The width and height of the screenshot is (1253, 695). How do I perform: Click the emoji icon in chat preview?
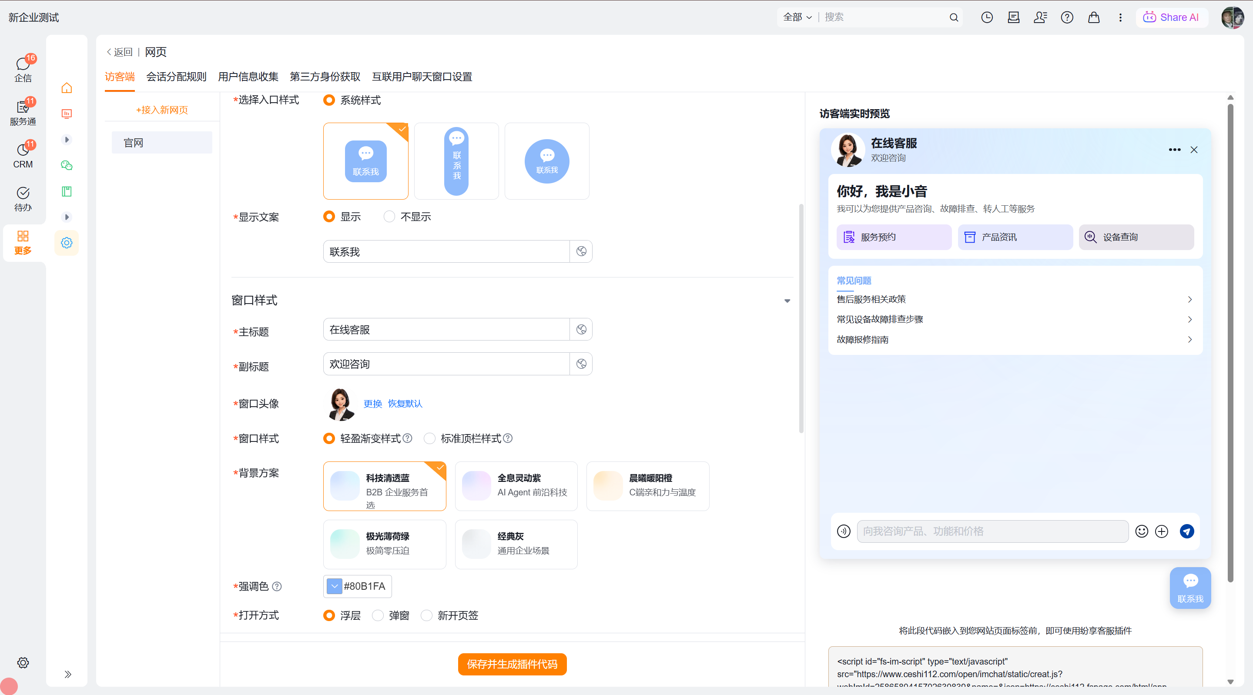tap(1142, 531)
